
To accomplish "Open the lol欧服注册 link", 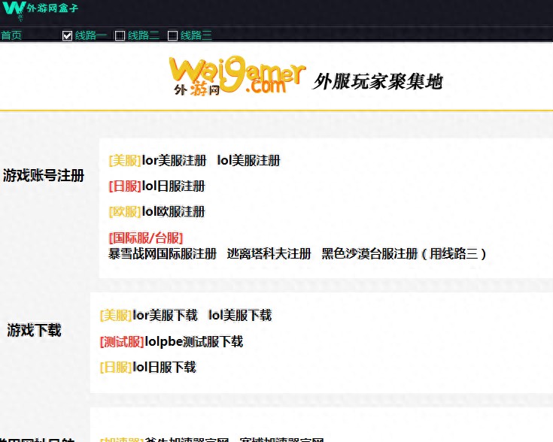I will (x=174, y=212).
